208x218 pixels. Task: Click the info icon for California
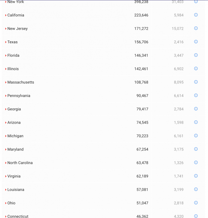pos(196,15)
